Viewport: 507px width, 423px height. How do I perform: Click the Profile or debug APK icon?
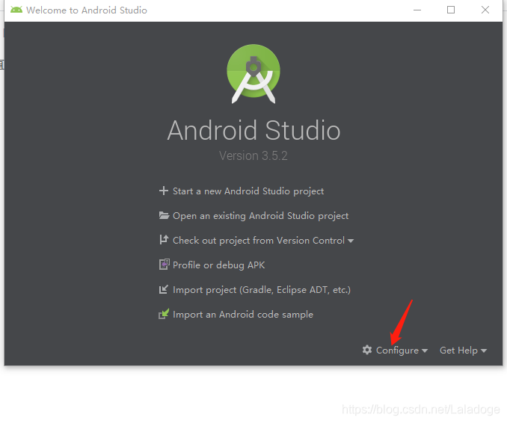click(165, 265)
